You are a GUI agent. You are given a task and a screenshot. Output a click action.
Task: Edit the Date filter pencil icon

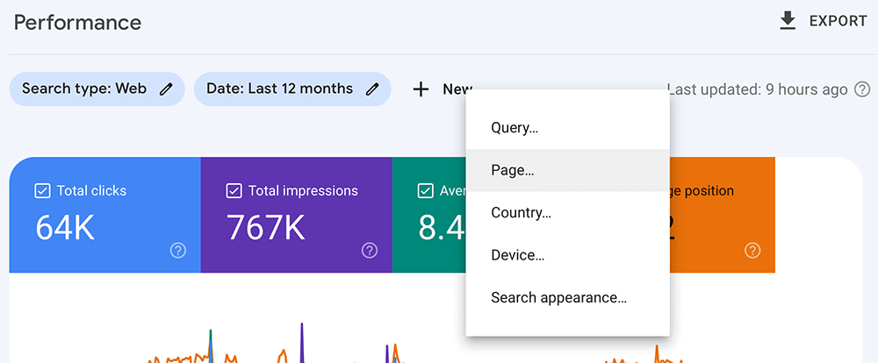(373, 89)
